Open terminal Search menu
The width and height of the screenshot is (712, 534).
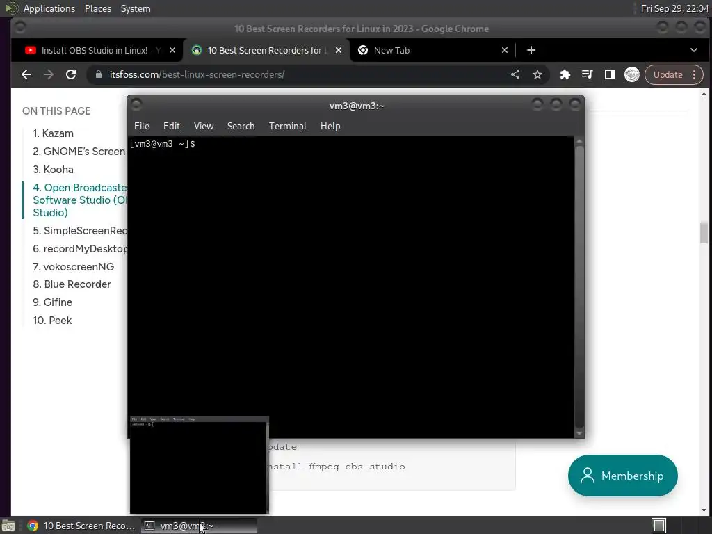241,127
